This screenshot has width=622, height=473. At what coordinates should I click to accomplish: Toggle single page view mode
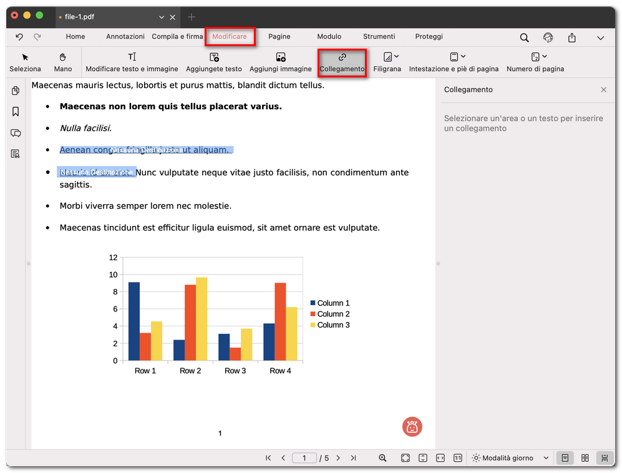tap(565, 457)
